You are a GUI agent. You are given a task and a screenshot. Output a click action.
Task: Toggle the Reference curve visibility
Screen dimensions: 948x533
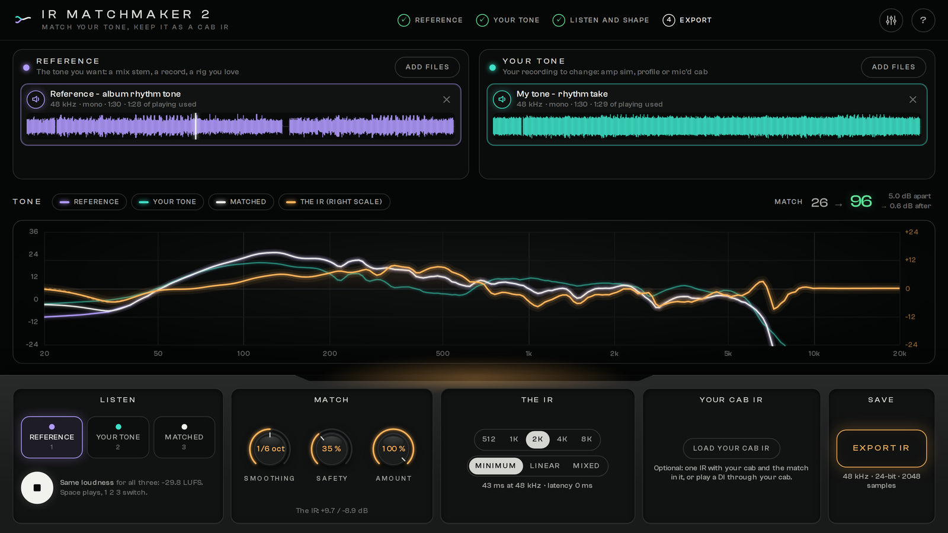tap(89, 202)
